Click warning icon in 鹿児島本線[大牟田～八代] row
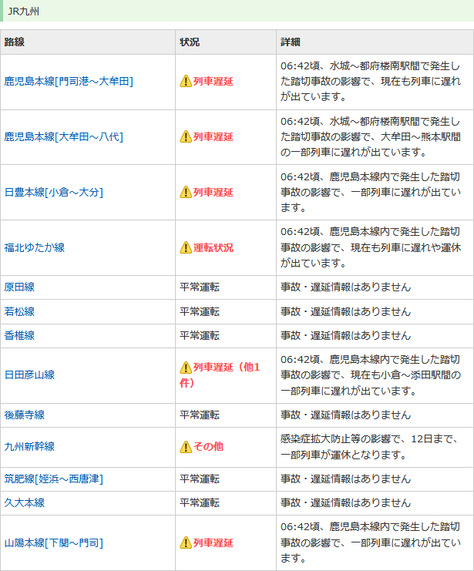 [186, 137]
